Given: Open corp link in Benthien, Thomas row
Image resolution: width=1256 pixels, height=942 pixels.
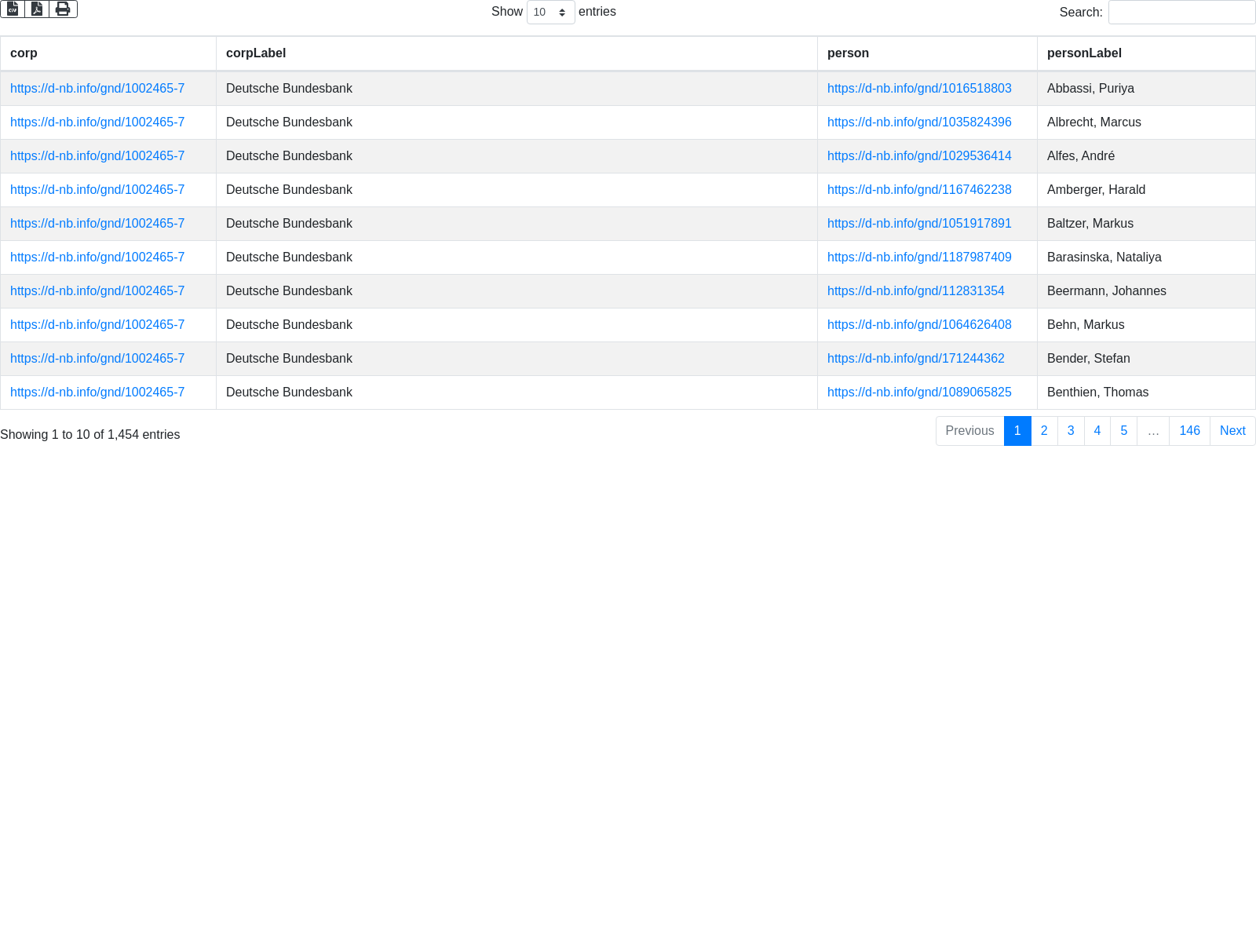Looking at the screenshot, I should (x=97, y=392).
